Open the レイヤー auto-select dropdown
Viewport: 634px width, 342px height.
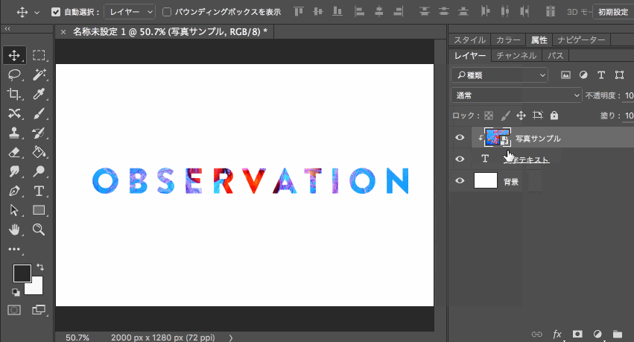130,12
